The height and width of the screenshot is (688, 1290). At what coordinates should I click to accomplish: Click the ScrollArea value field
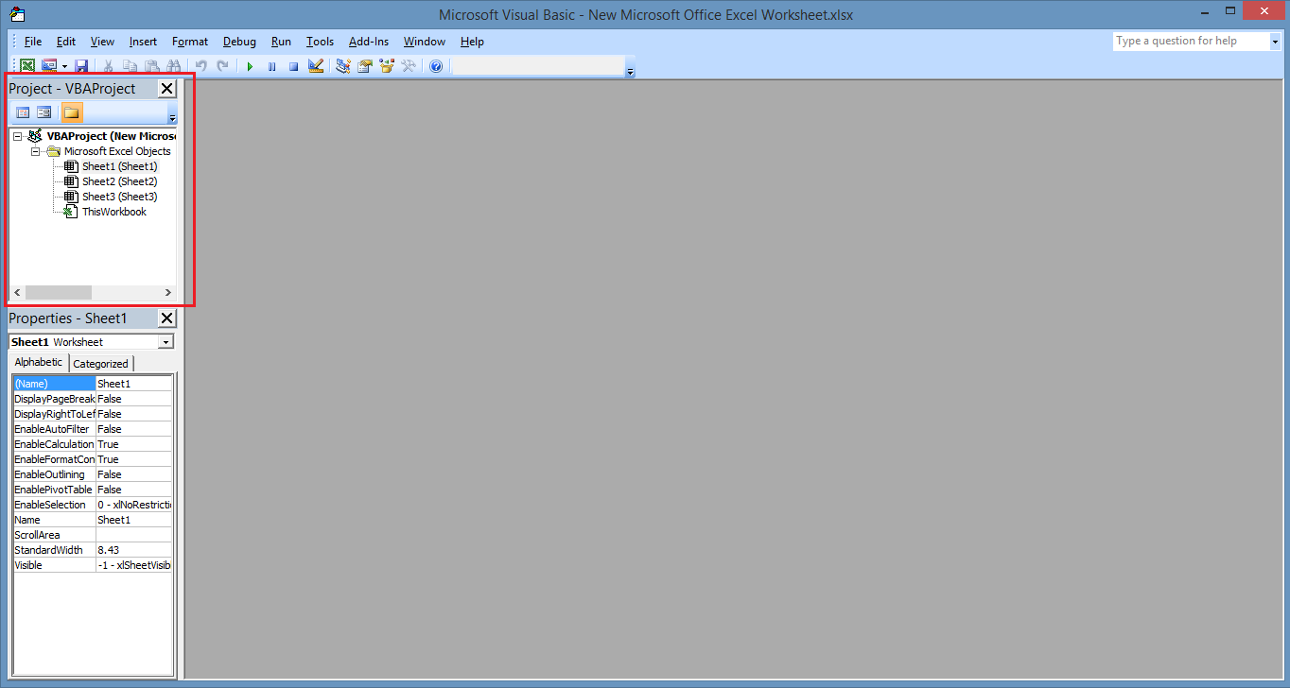(x=134, y=535)
